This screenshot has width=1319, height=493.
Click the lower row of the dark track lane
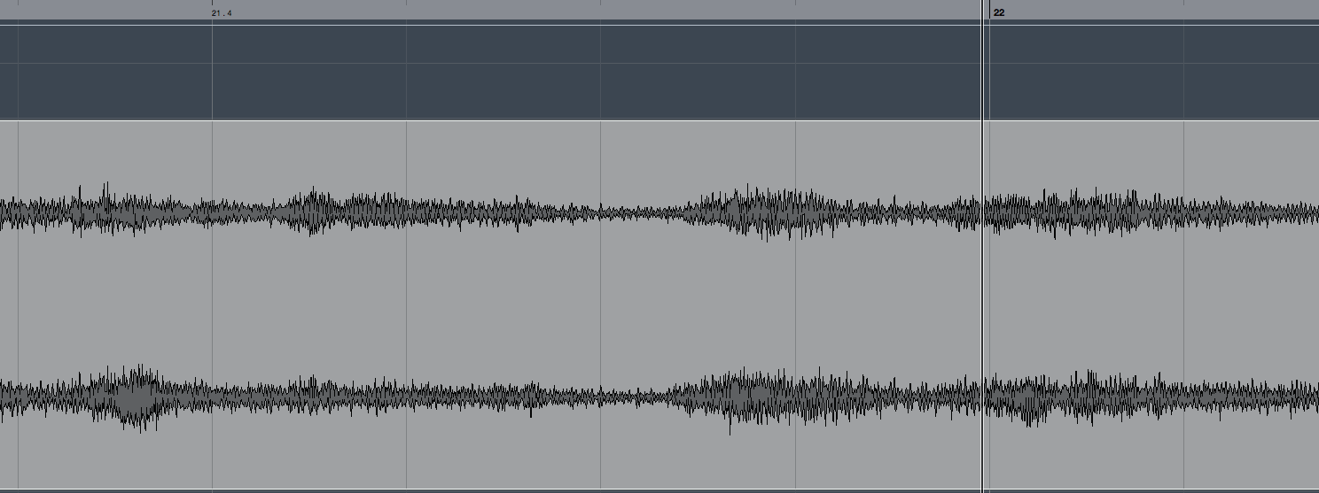point(489,90)
